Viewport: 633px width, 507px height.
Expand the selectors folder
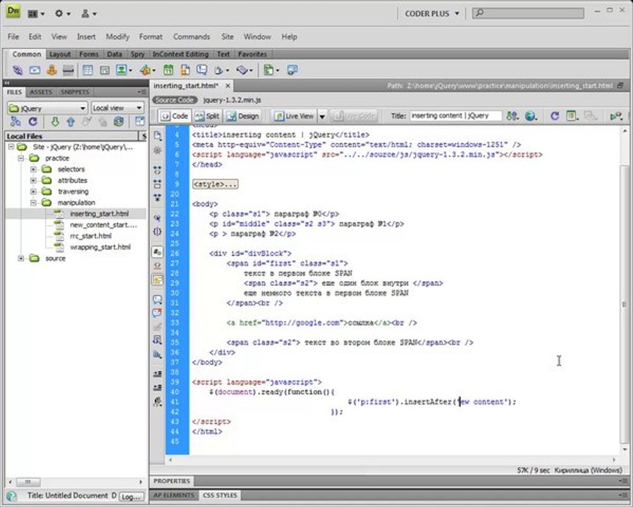(x=34, y=170)
